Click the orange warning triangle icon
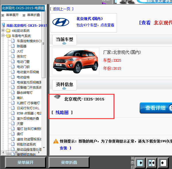The width and height of the screenshot is (172, 169). pyautogui.click(x=56, y=141)
